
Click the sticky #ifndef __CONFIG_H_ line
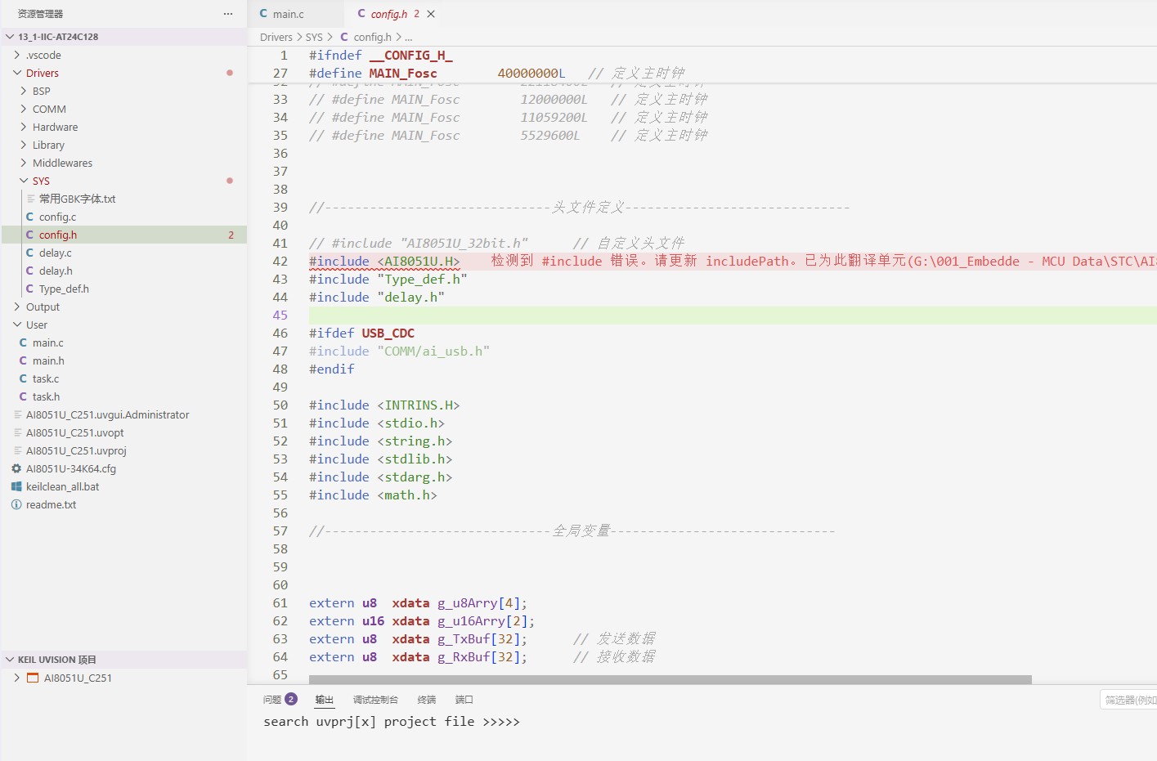[381, 56]
